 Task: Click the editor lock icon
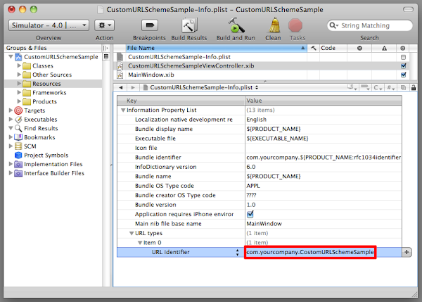pyautogui.click(x=414, y=87)
